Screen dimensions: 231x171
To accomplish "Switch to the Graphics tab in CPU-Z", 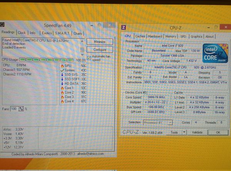I will [196, 37].
